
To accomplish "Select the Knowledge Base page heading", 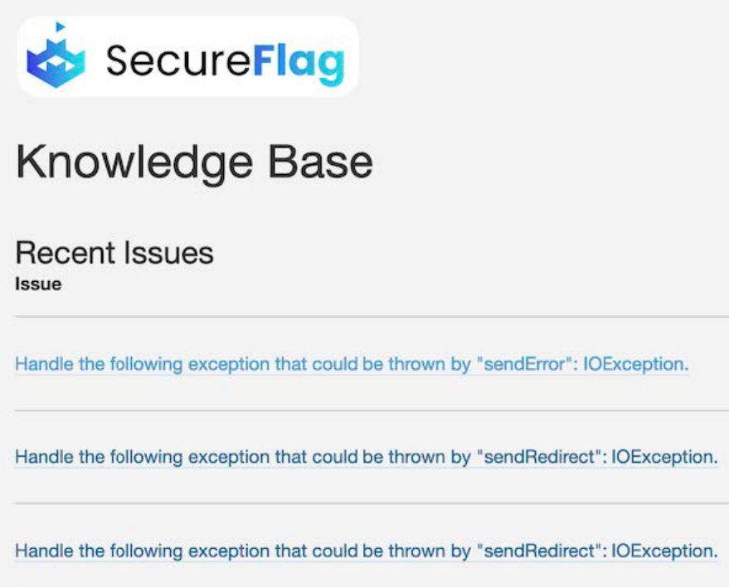I will [x=194, y=164].
